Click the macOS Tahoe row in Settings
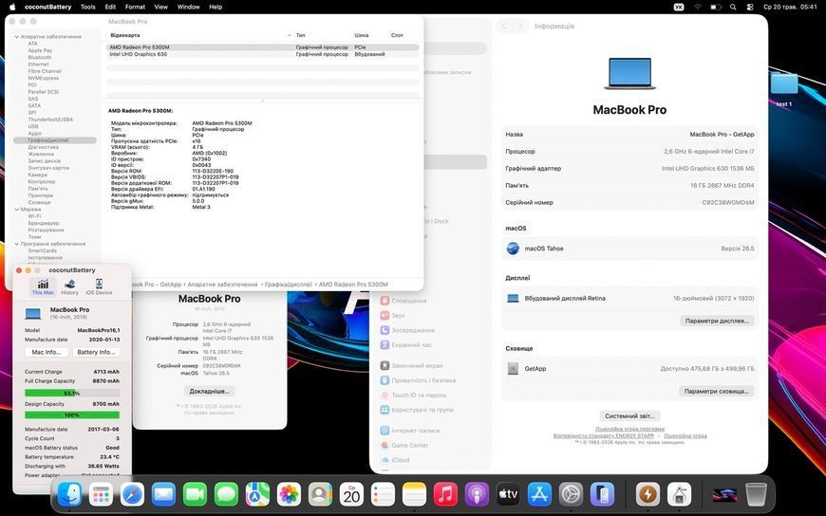The image size is (826, 516). (629, 249)
